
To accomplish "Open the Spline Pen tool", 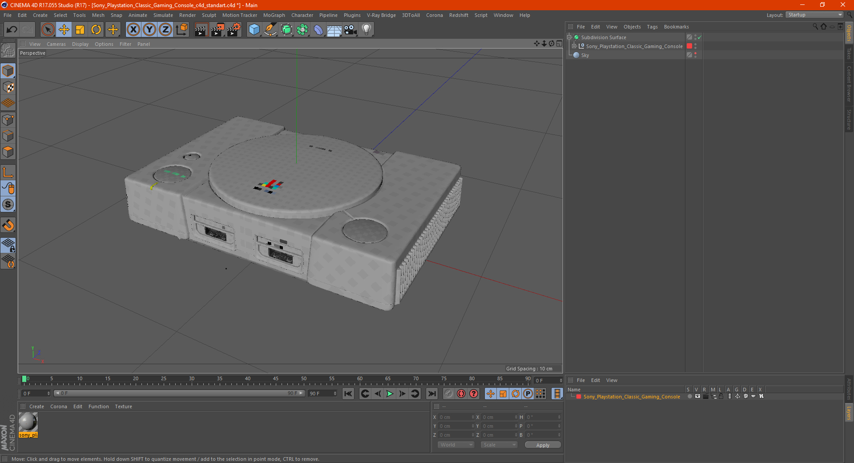I will click(270, 30).
